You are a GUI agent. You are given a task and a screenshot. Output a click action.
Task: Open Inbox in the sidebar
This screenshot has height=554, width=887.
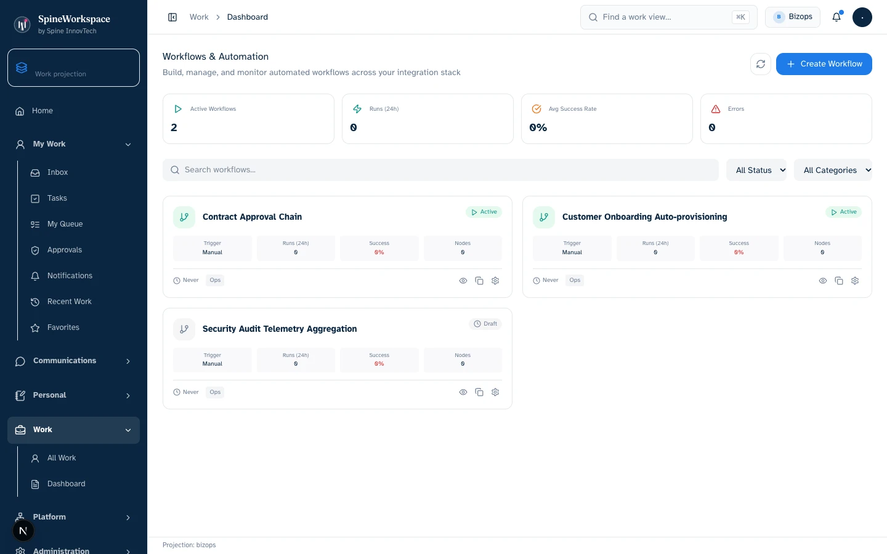(x=81, y=172)
